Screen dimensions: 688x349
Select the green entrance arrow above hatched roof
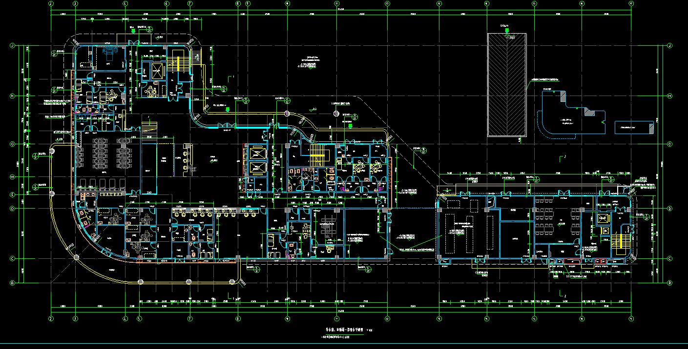[506, 31]
